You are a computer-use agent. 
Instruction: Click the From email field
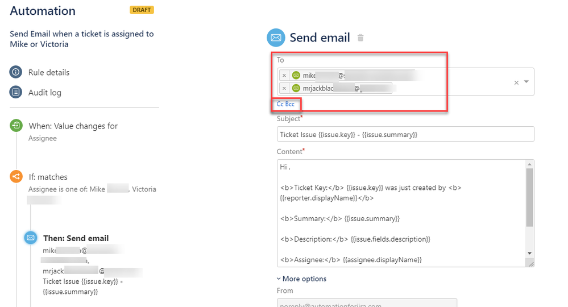point(367,304)
